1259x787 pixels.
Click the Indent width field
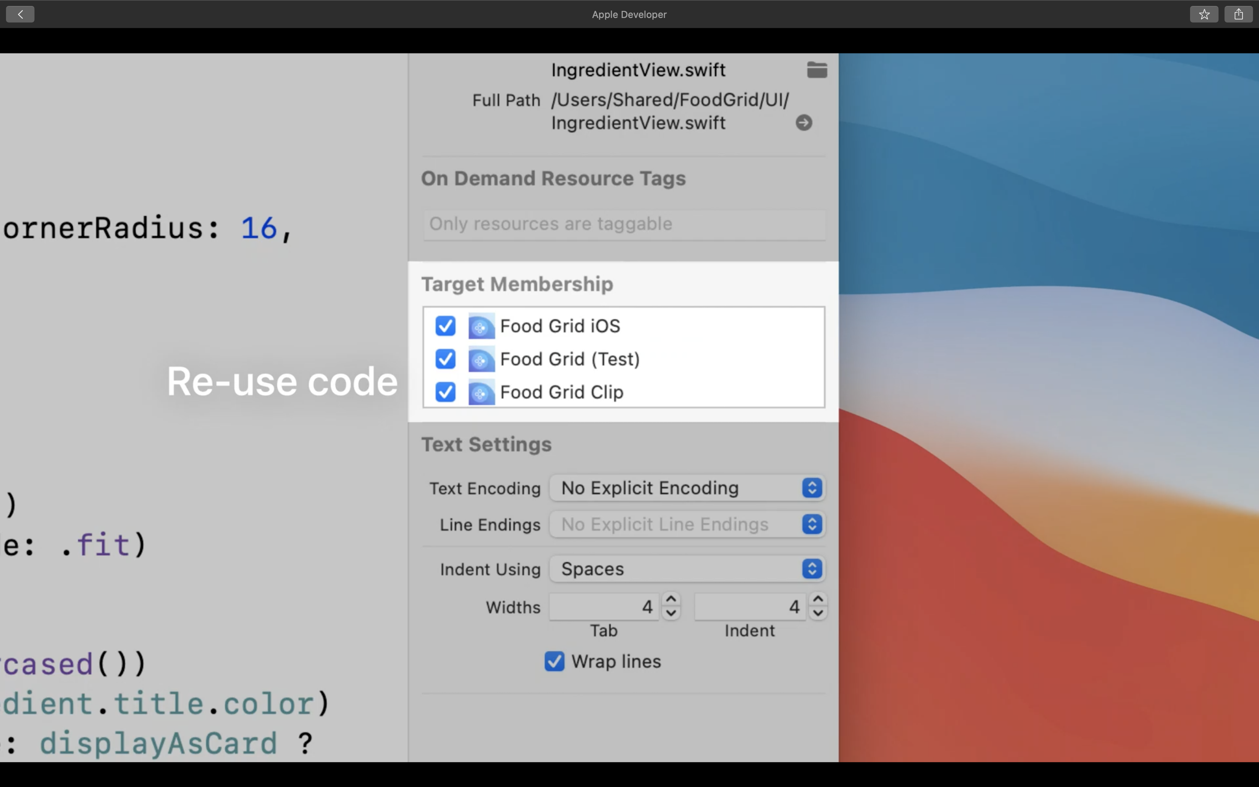[x=750, y=607]
